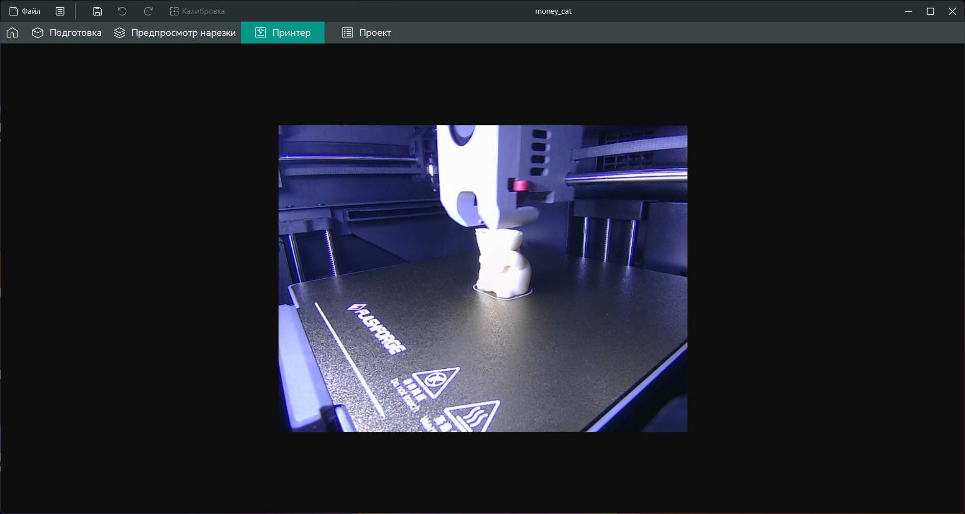The height and width of the screenshot is (514, 965).
Task: Undo the last action
Action: (x=122, y=11)
